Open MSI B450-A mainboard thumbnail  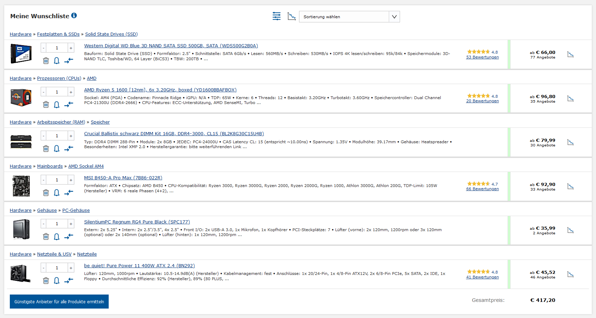pyautogui.click(x=21, y=186)
